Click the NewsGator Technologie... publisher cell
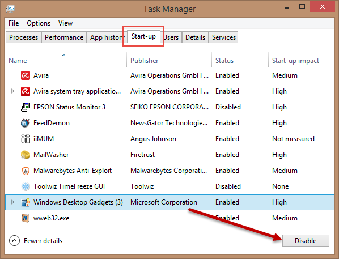339x259 pixels. point(169,123)
